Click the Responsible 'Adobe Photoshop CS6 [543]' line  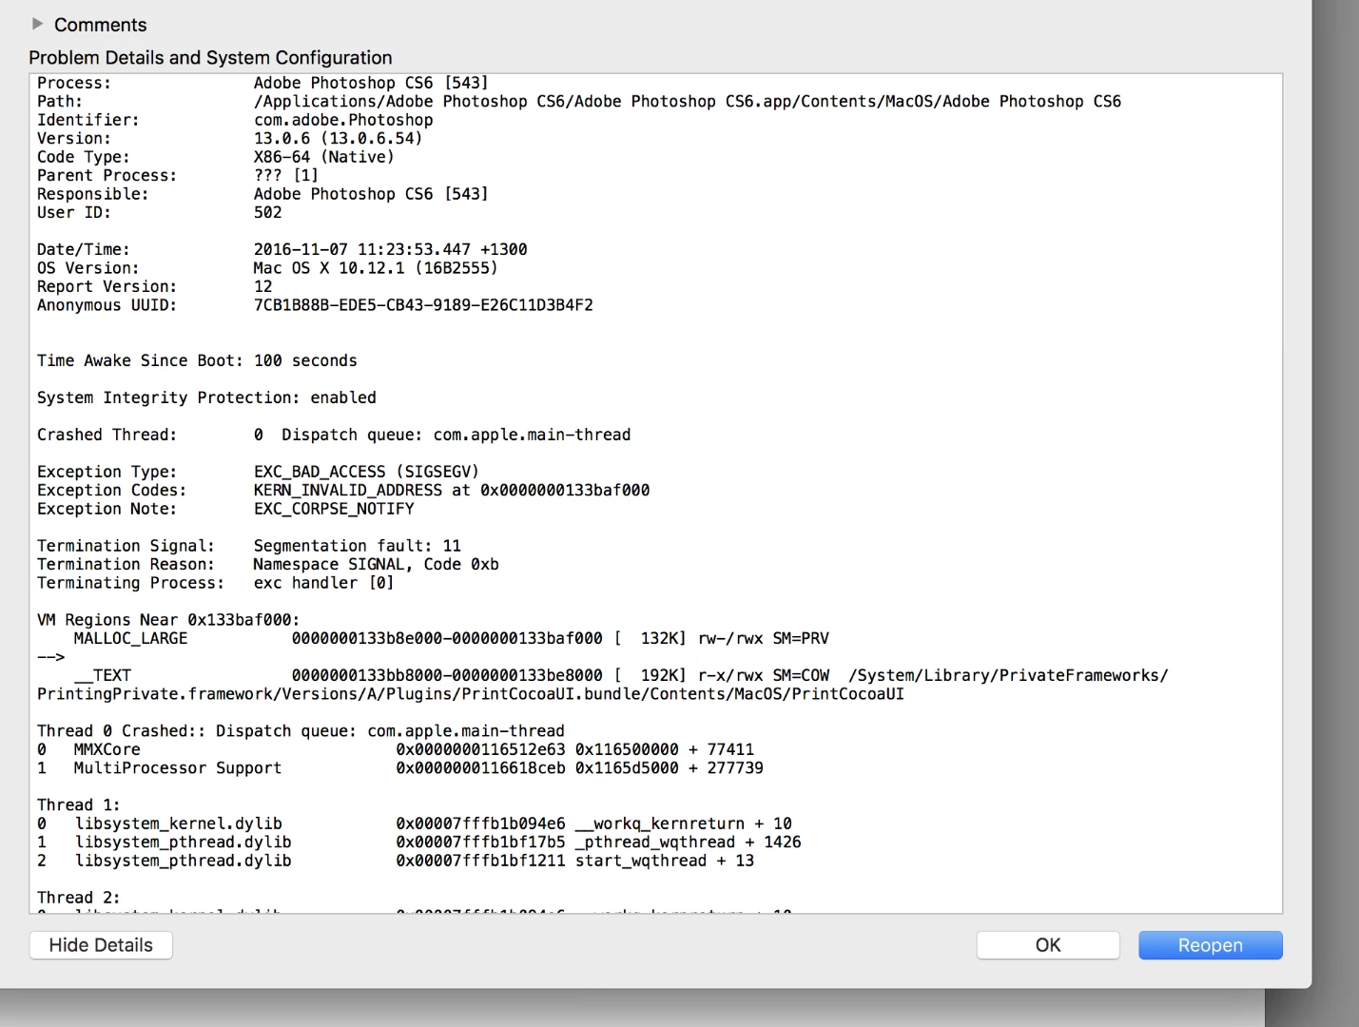[262, 195]
